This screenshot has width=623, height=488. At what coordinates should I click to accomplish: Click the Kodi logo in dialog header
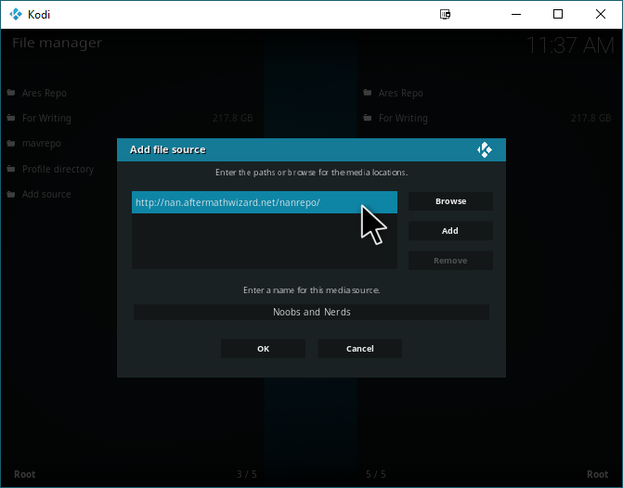485,149
